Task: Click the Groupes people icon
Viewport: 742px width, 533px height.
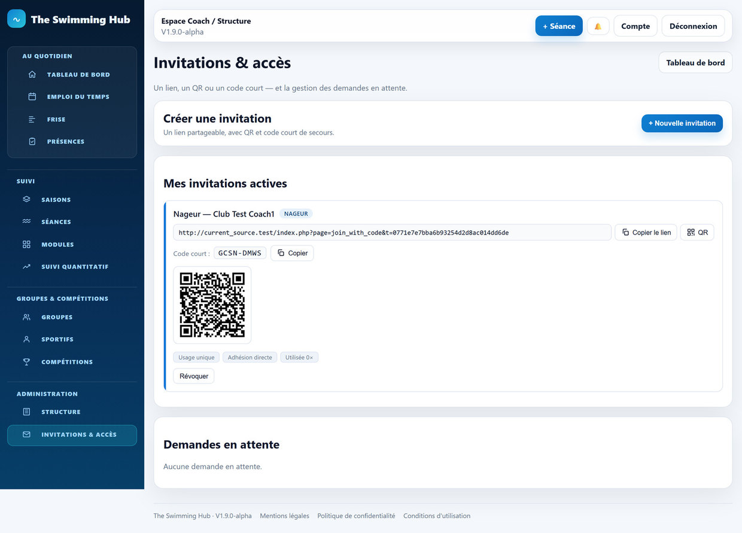Action: point(26,318)
